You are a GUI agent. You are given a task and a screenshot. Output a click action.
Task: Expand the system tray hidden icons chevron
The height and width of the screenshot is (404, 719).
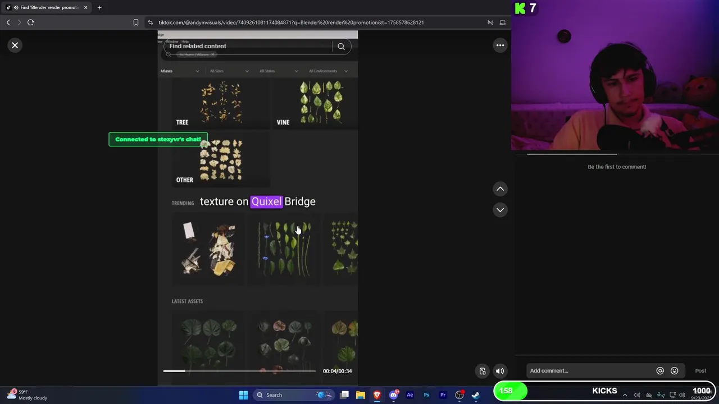625,395
